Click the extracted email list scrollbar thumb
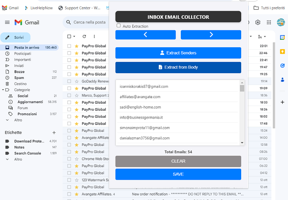The image size is (288, 200). (x=242, y=88)
